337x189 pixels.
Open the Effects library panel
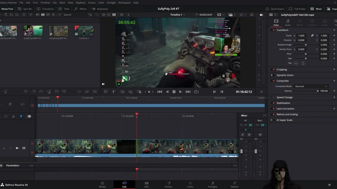(x=81, y=9)
